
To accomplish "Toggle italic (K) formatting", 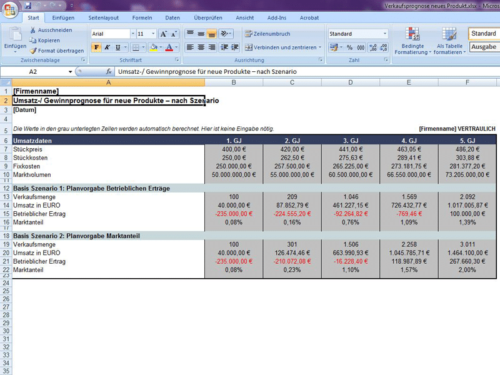I will (x=107, y=47).
